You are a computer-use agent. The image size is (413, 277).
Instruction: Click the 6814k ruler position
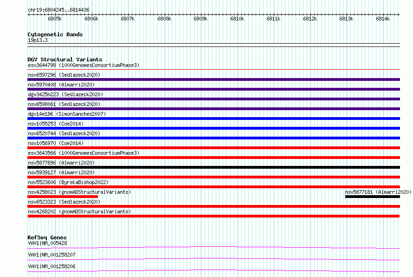[x=383, y=19]
